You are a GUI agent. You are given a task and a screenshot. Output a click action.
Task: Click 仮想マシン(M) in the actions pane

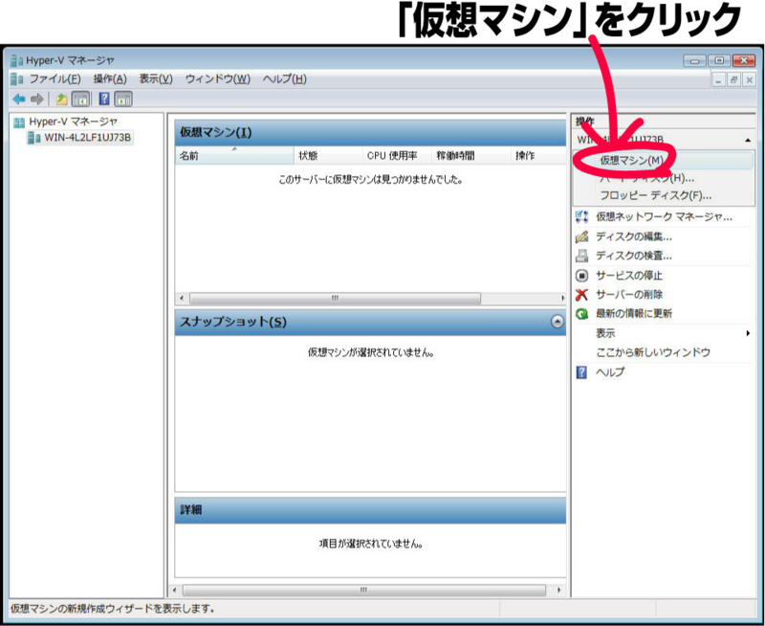click(632, 161)
